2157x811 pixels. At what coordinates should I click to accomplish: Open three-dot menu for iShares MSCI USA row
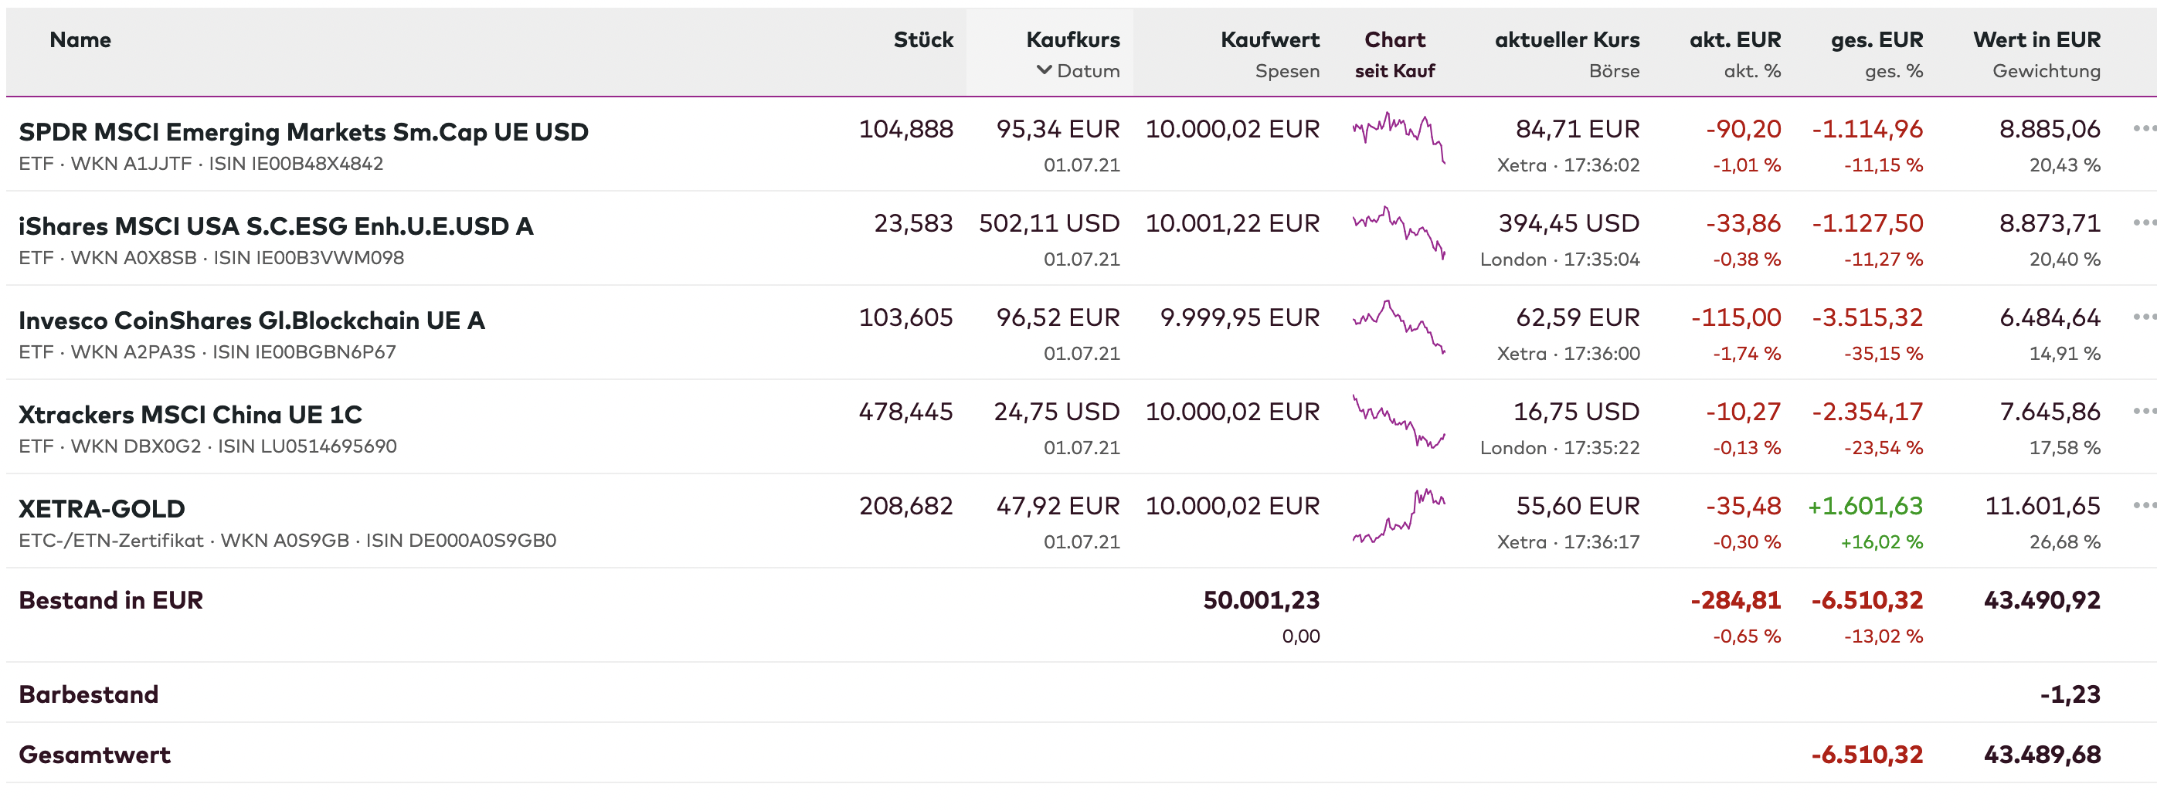[2143, 223]
